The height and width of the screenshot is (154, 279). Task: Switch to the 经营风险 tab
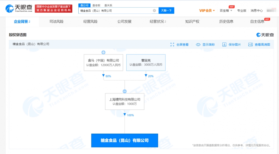pyautogui.click(x=90, y=21)
